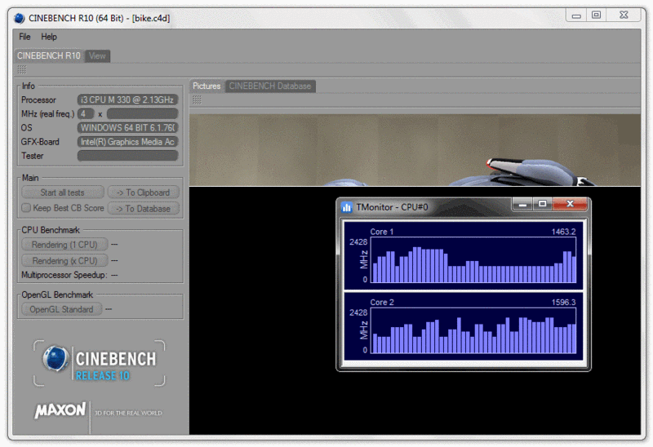Click the CINEBENCH Release 10 logo
Screen dimensions: 653x447
pos(99,363)
